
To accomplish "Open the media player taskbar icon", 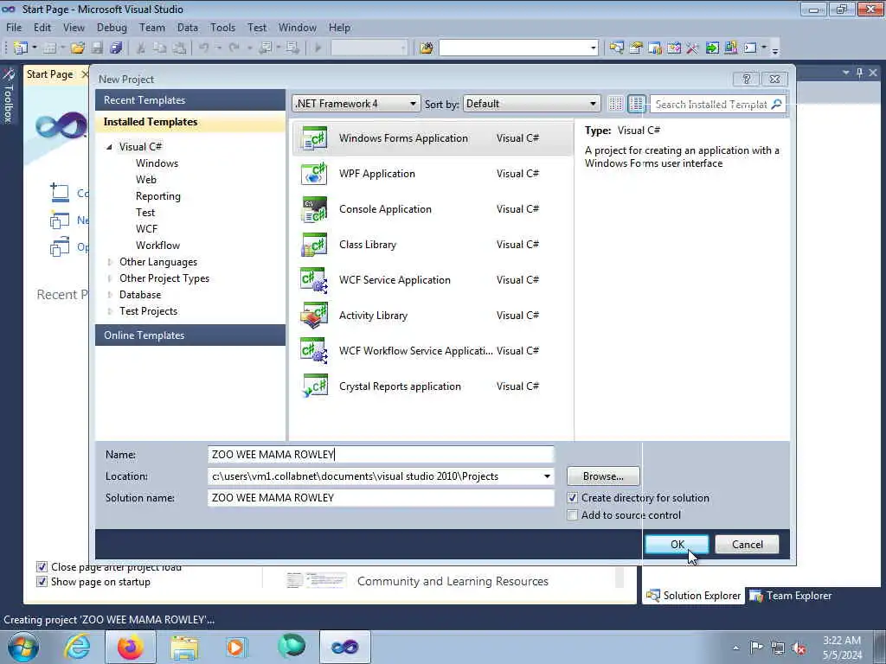I will [x=235, y=647].
